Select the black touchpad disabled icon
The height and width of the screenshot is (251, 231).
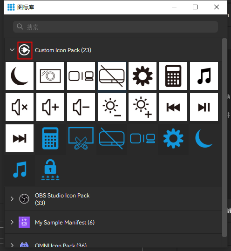[112, 76]
